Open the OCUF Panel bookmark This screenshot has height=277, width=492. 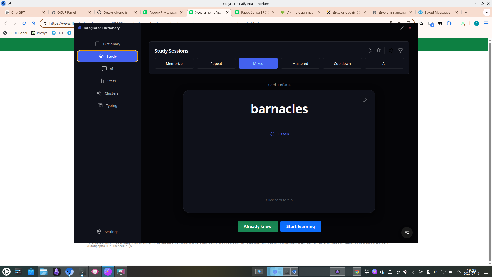click(15, 33)
